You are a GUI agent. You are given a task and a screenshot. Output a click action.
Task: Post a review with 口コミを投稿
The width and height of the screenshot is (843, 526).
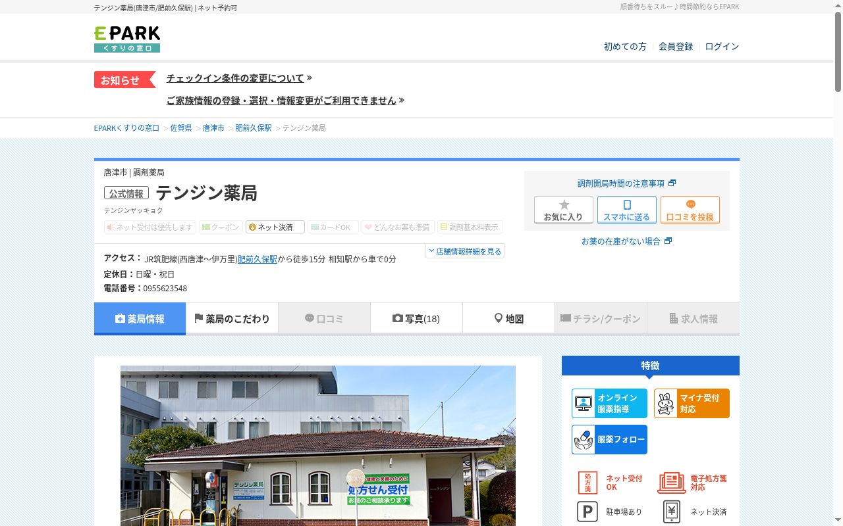click(x=690, y=210)
